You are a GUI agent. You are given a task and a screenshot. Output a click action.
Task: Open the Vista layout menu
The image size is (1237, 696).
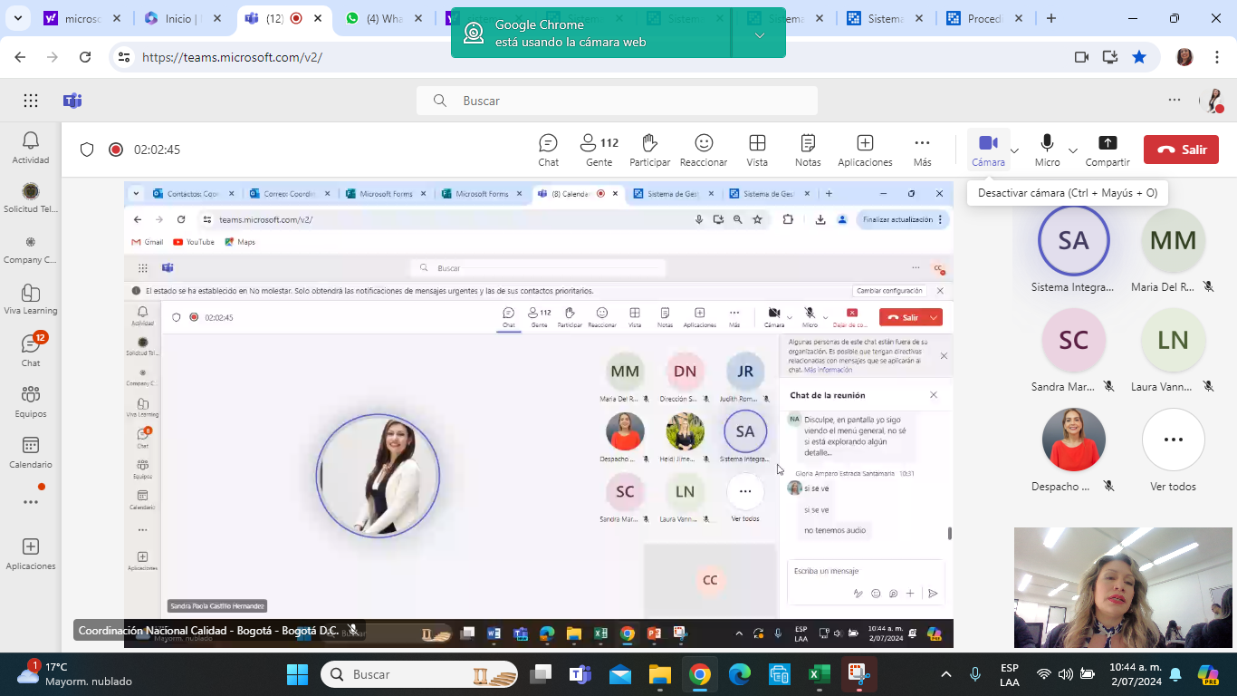tap(757, 150)
